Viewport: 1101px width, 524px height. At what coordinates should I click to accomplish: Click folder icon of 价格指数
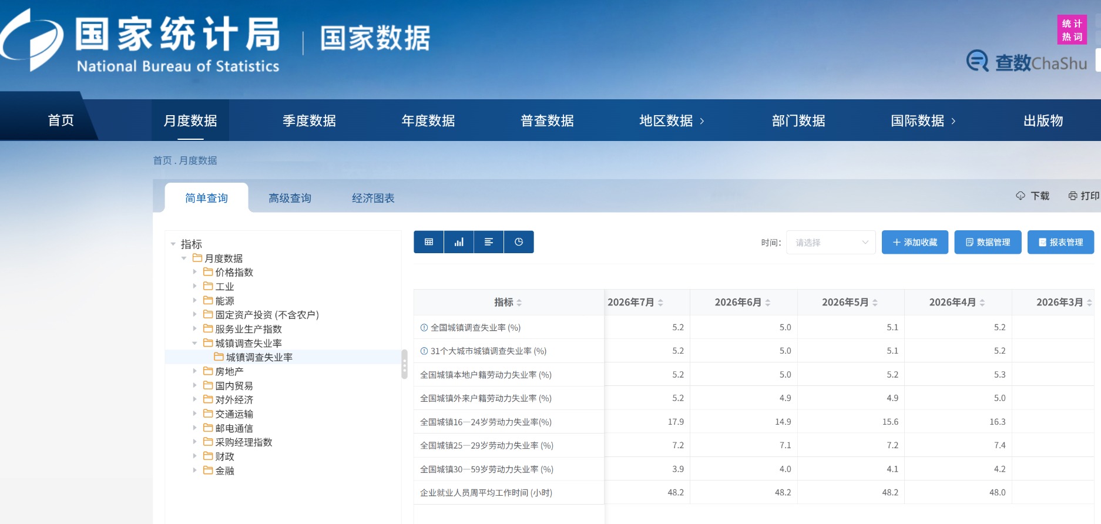(208, 272)
